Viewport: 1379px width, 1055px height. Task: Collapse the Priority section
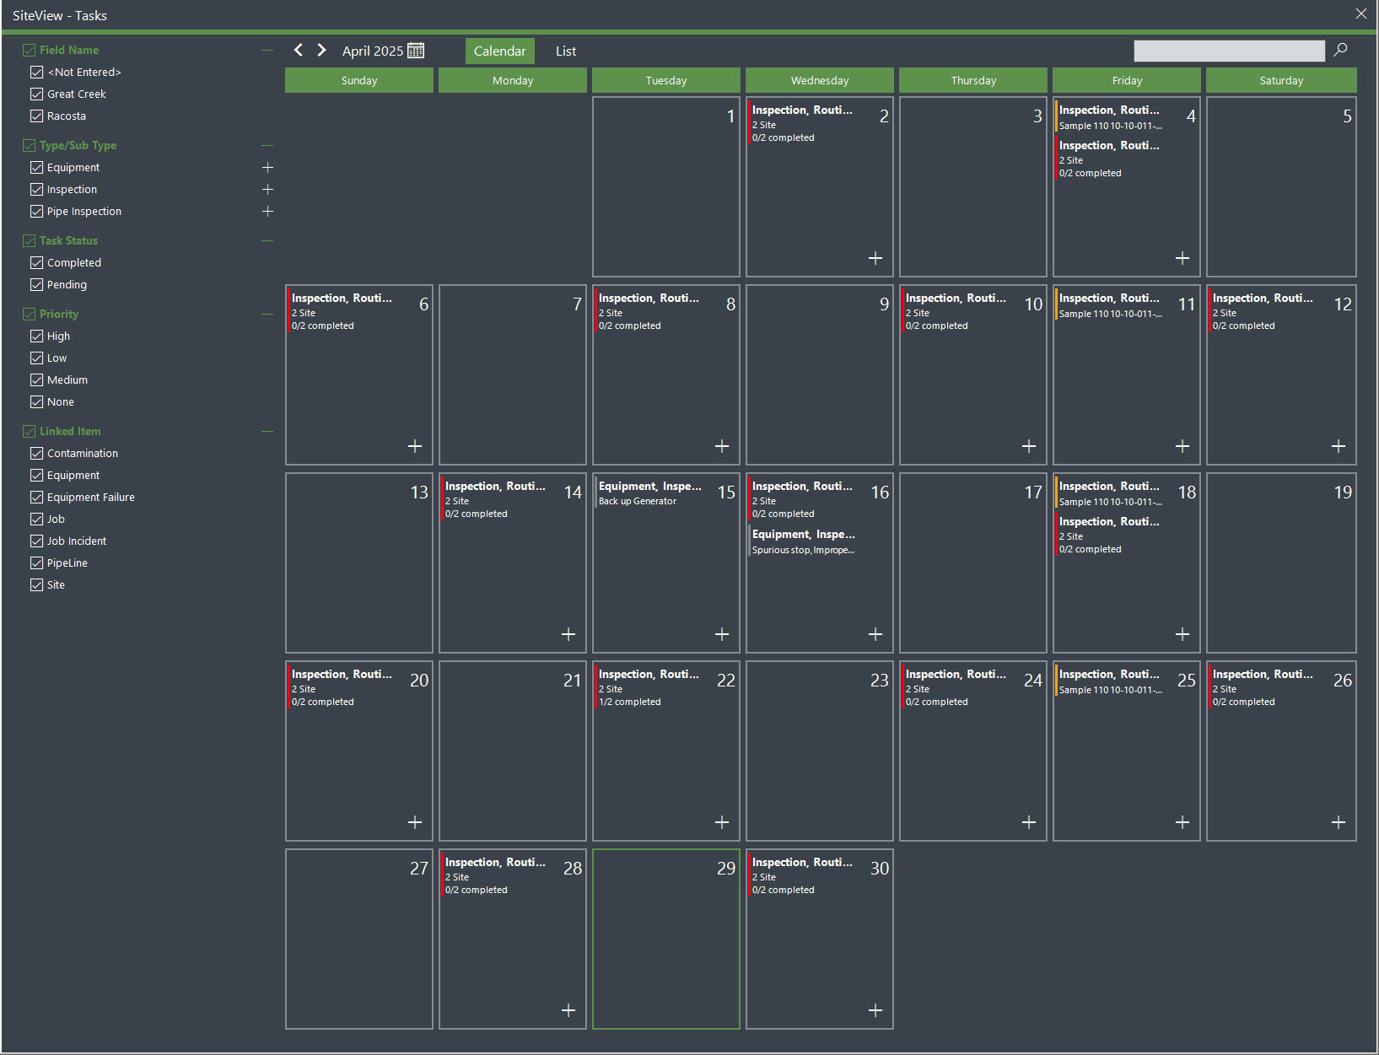pyautogui.click(x=267, y=313)
